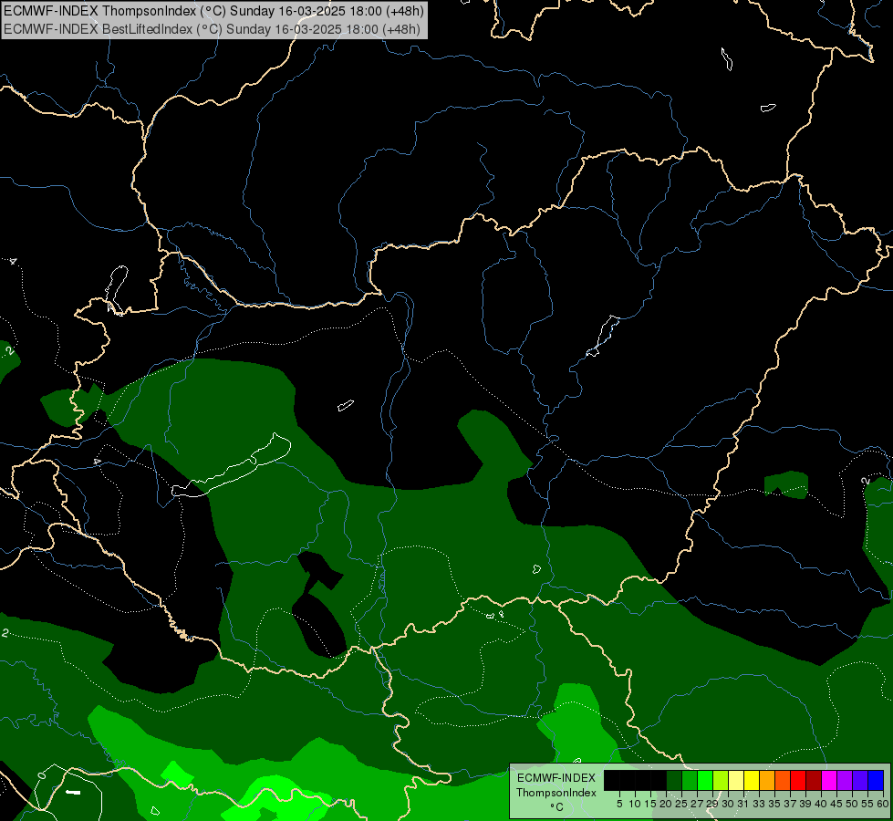Click legend tick value '10'
This screenshot has width=893, height=821.
pyautogui.click(x=635, y=804)
